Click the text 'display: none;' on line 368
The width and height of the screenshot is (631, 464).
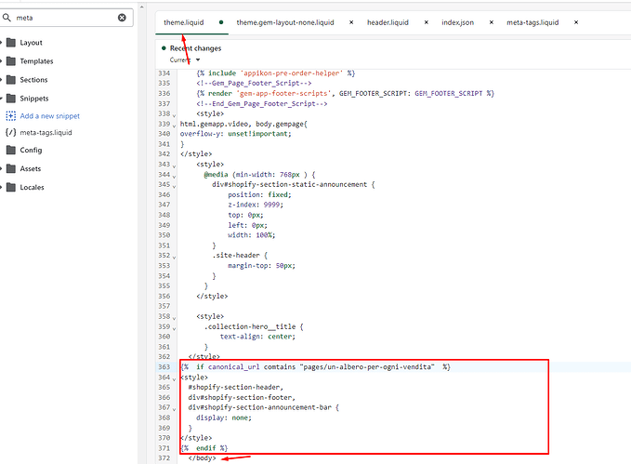(224, 418)
